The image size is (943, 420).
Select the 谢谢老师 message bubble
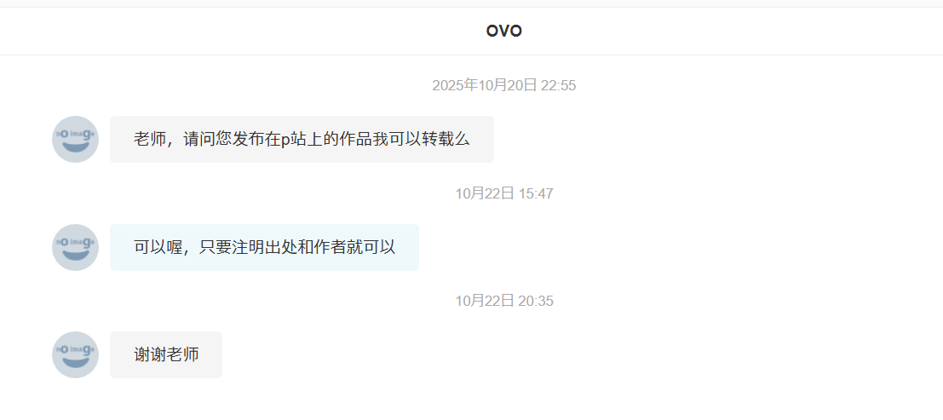click(x=166, y=354)
